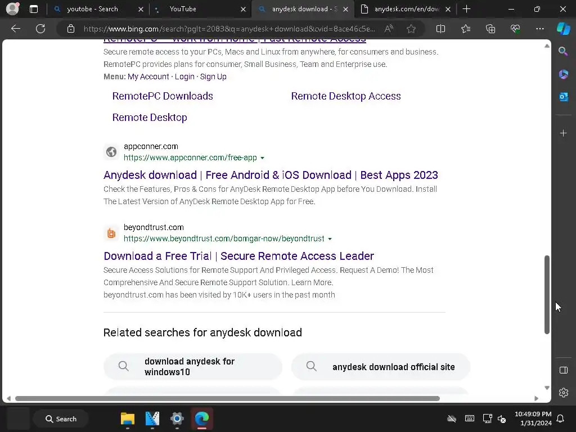Open RemotePC Sign Up link
The width and height of the screenshot is (576, 432).
213,76
